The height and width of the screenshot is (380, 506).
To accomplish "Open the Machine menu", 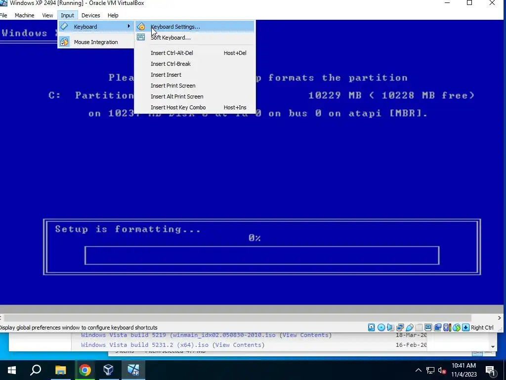I will pos(25,15).
